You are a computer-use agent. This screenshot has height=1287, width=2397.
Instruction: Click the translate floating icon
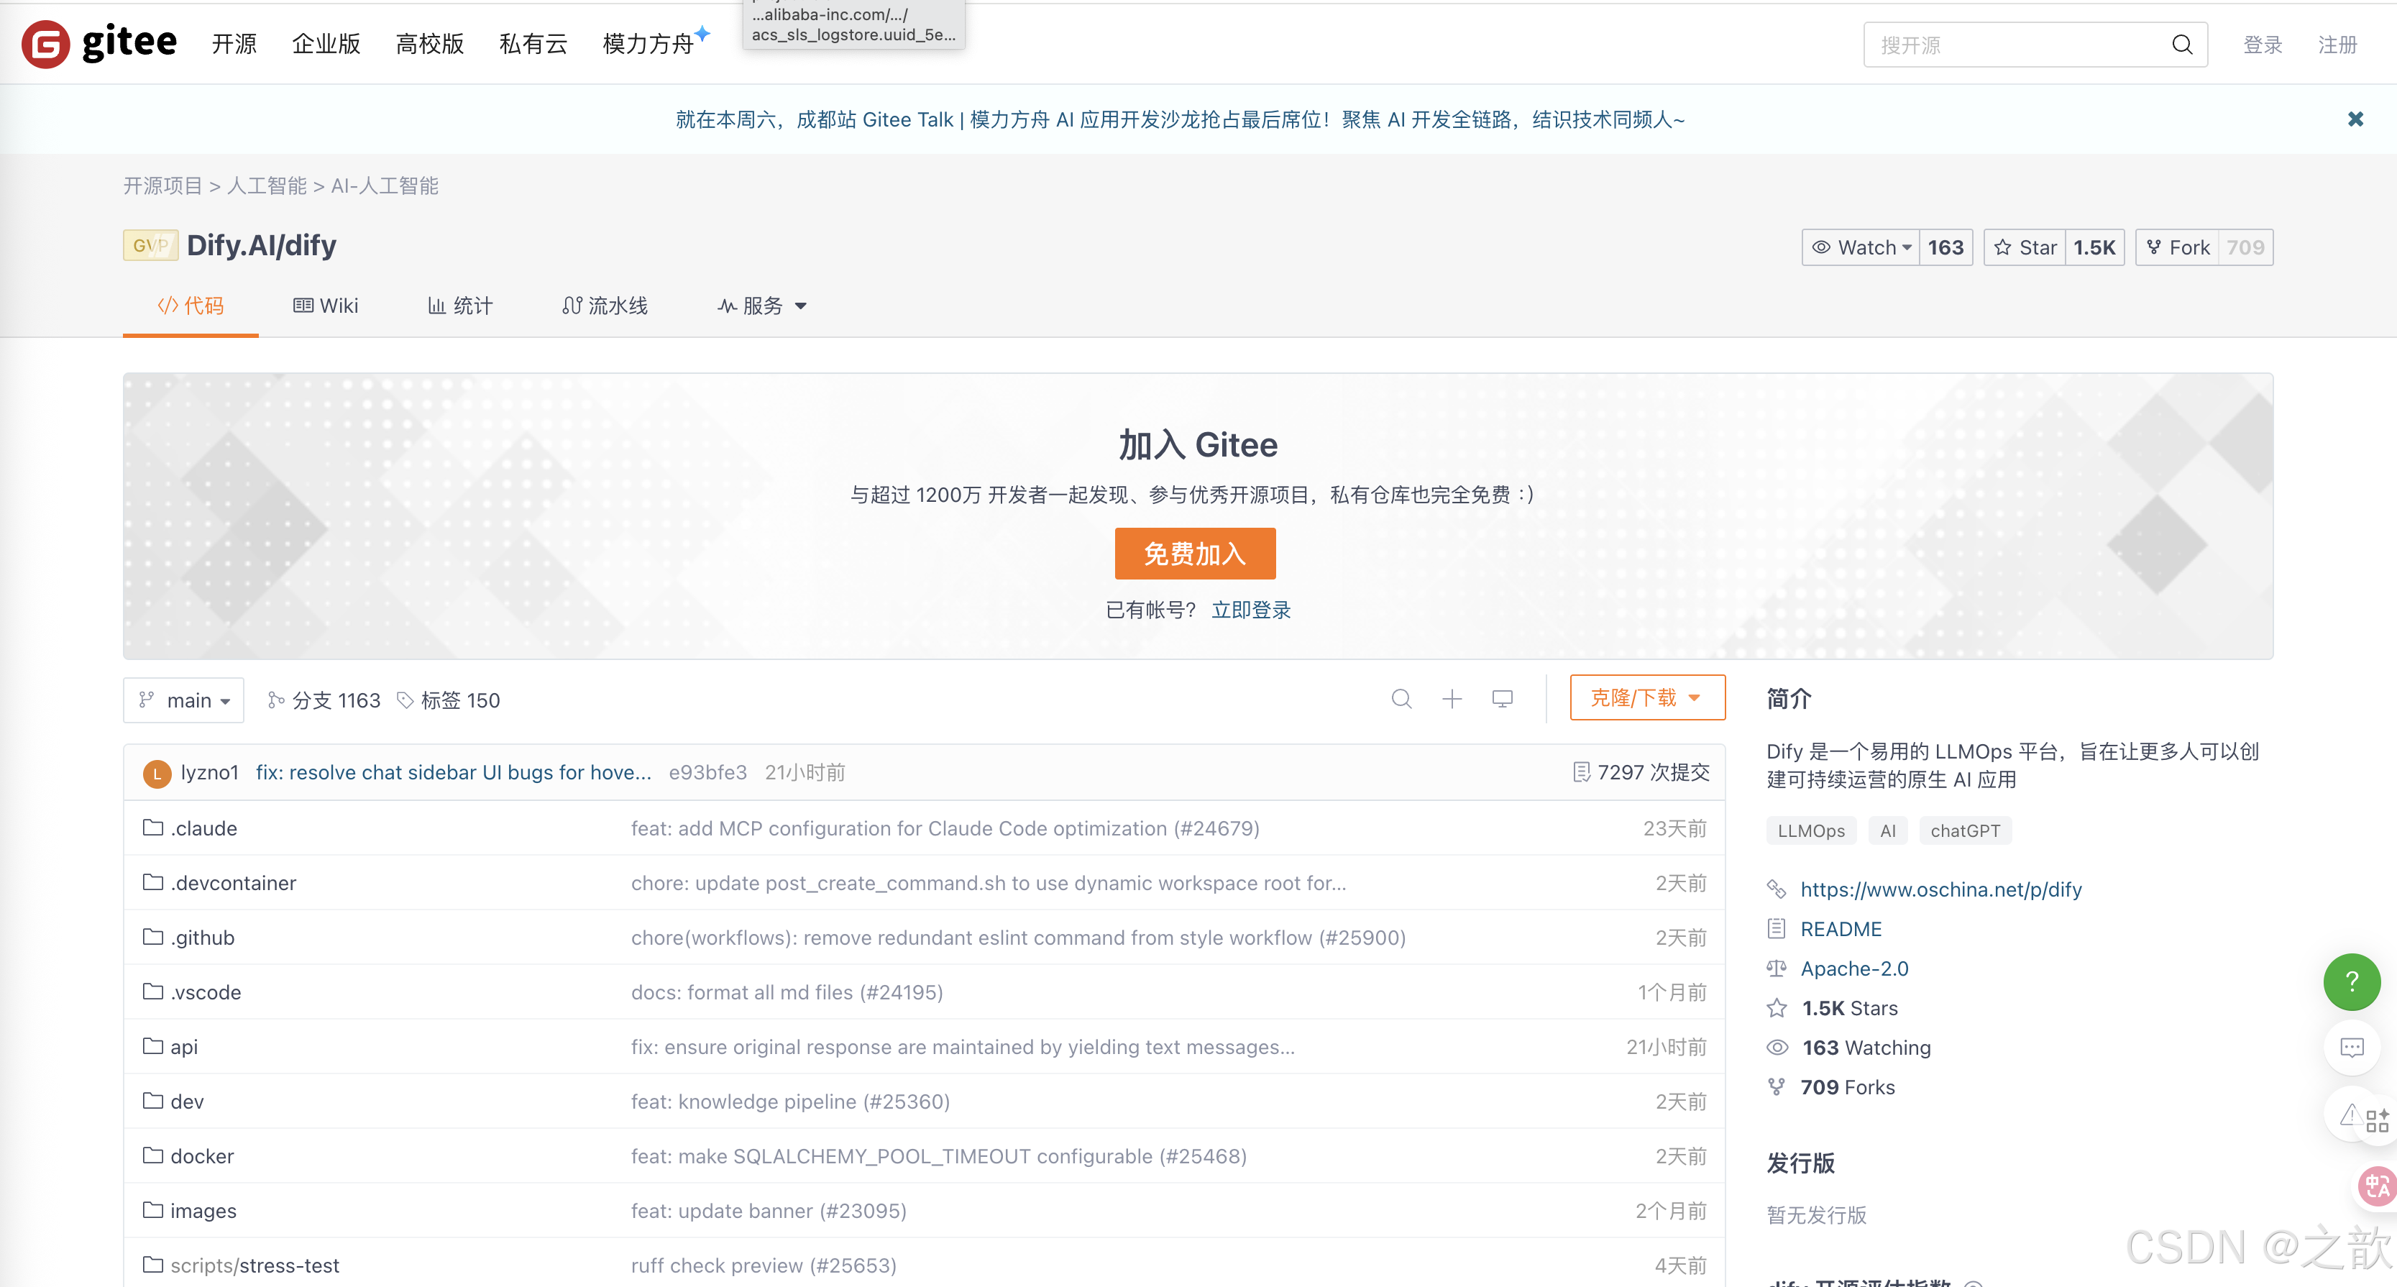[x=2378, y=1186]
